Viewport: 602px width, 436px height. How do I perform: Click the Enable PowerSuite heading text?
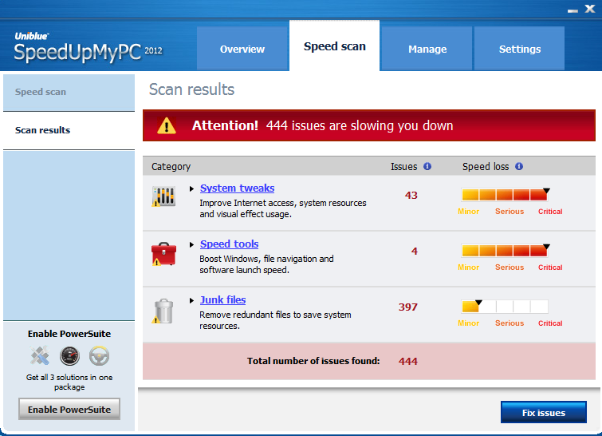[x=69, y=334]
